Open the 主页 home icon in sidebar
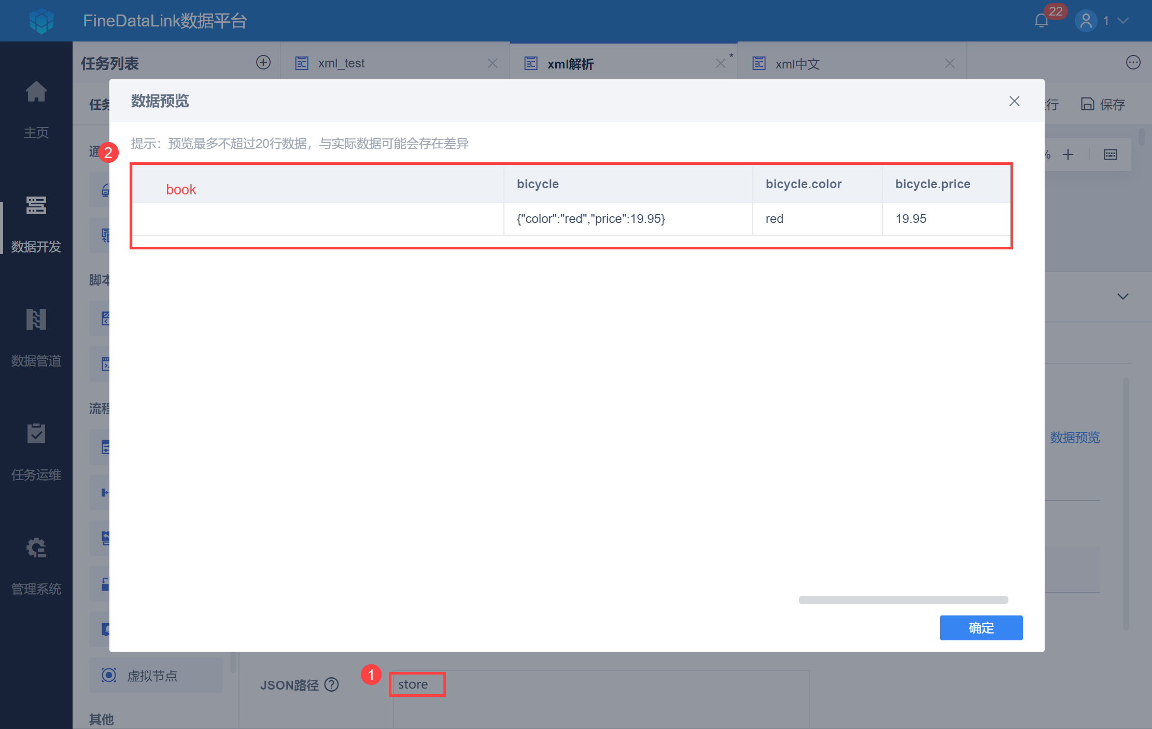The width and height of the screenshot is (1152, 729). point(36,92)
